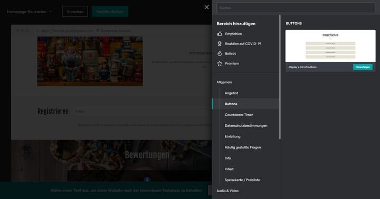This screenshot has height=199, width=380.
Task: Click the 'Wähle einen Tarif aus' banner text
Action: (x=126, y=191)
